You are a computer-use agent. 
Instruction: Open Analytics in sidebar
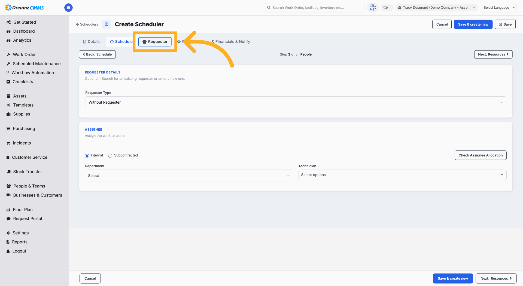19,40
